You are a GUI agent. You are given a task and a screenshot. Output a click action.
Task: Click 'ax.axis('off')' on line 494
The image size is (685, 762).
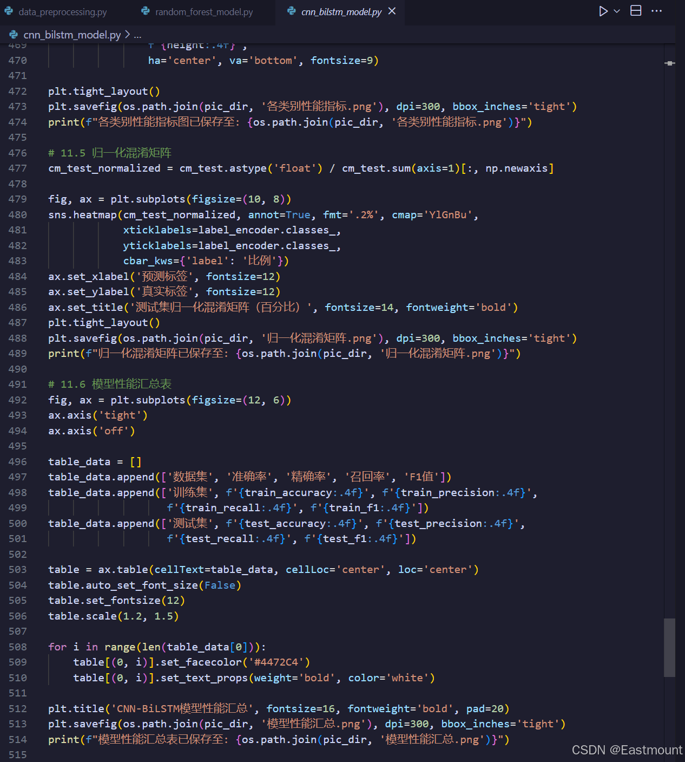point(91,431)
